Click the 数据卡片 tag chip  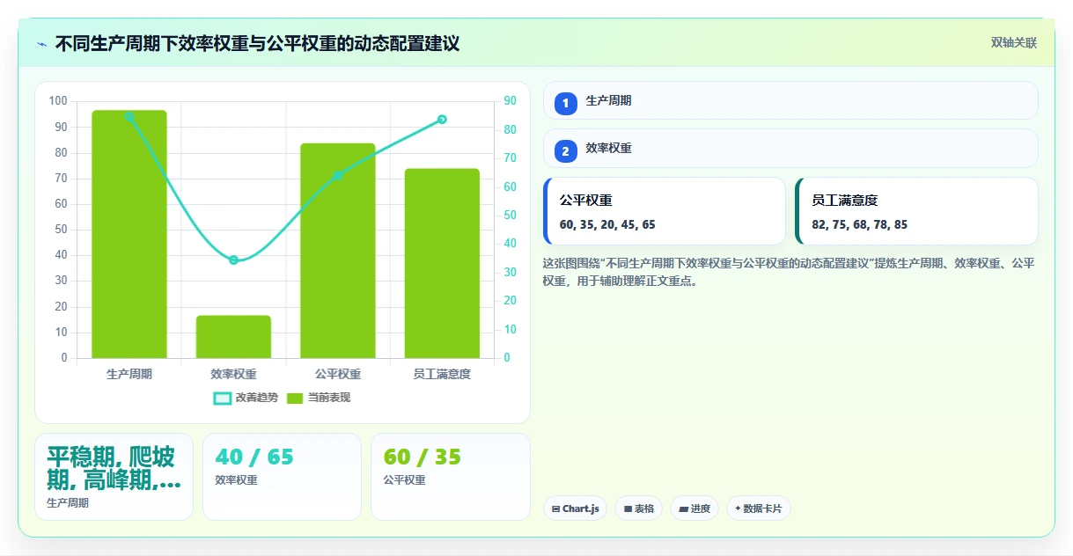pyautogui.click(x=759, y=508)
